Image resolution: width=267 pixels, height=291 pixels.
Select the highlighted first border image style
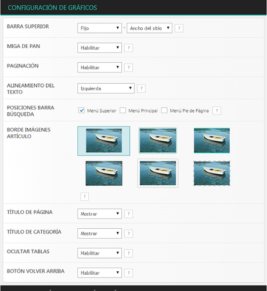(104, 141)
